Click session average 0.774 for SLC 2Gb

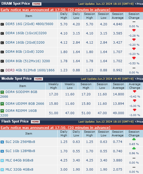pyautogui.click(x=118, y=142)
